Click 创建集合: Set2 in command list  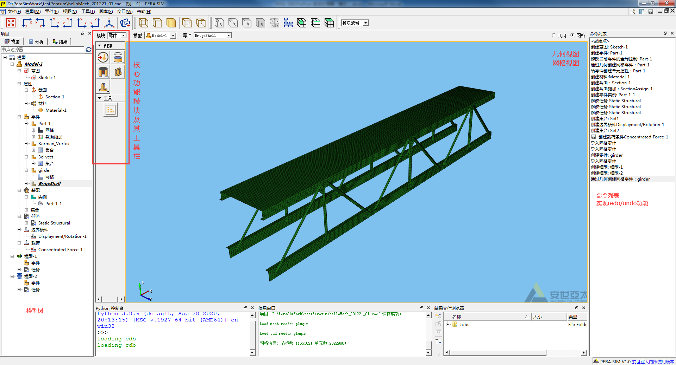tap(605, 130)
